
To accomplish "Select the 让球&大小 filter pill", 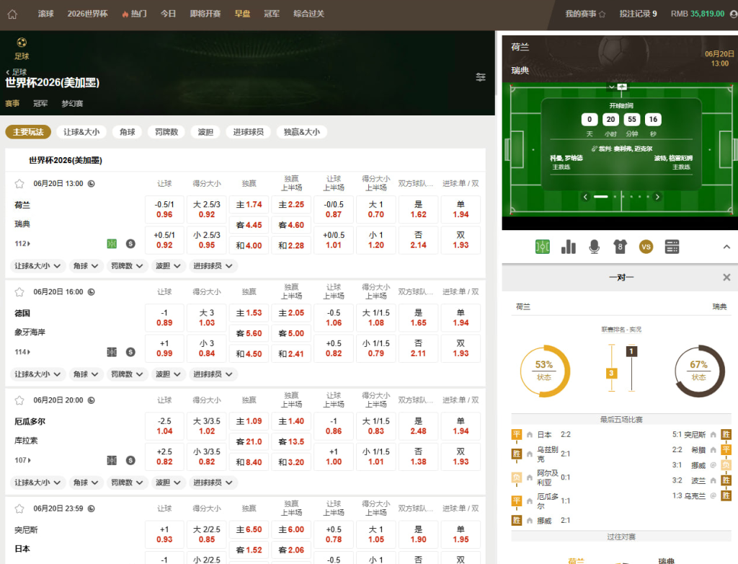I will pos(81,132).
